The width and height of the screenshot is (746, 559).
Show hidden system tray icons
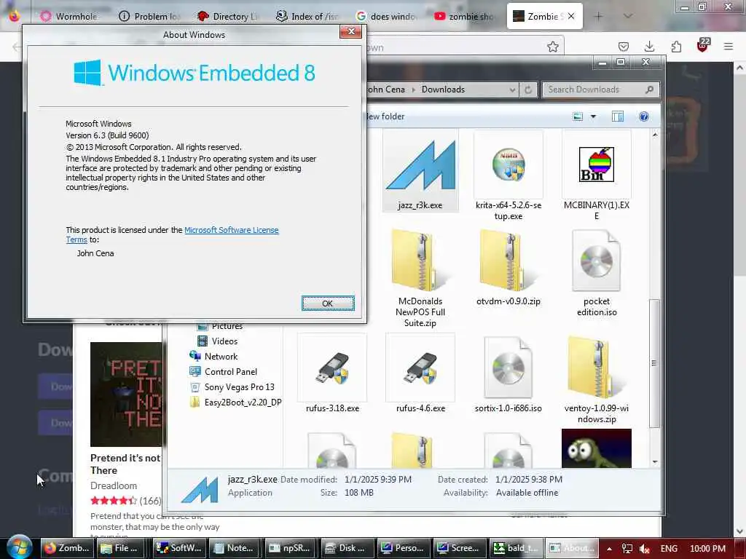tap(609, 549)
